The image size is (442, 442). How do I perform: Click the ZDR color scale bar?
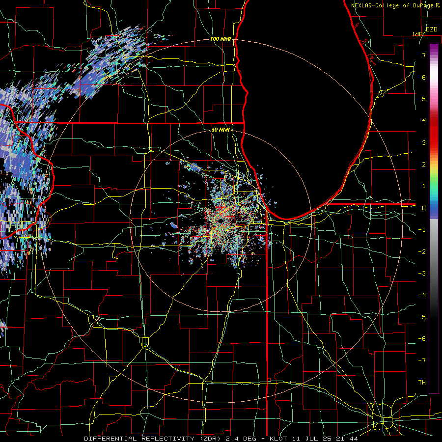point(434,218)
